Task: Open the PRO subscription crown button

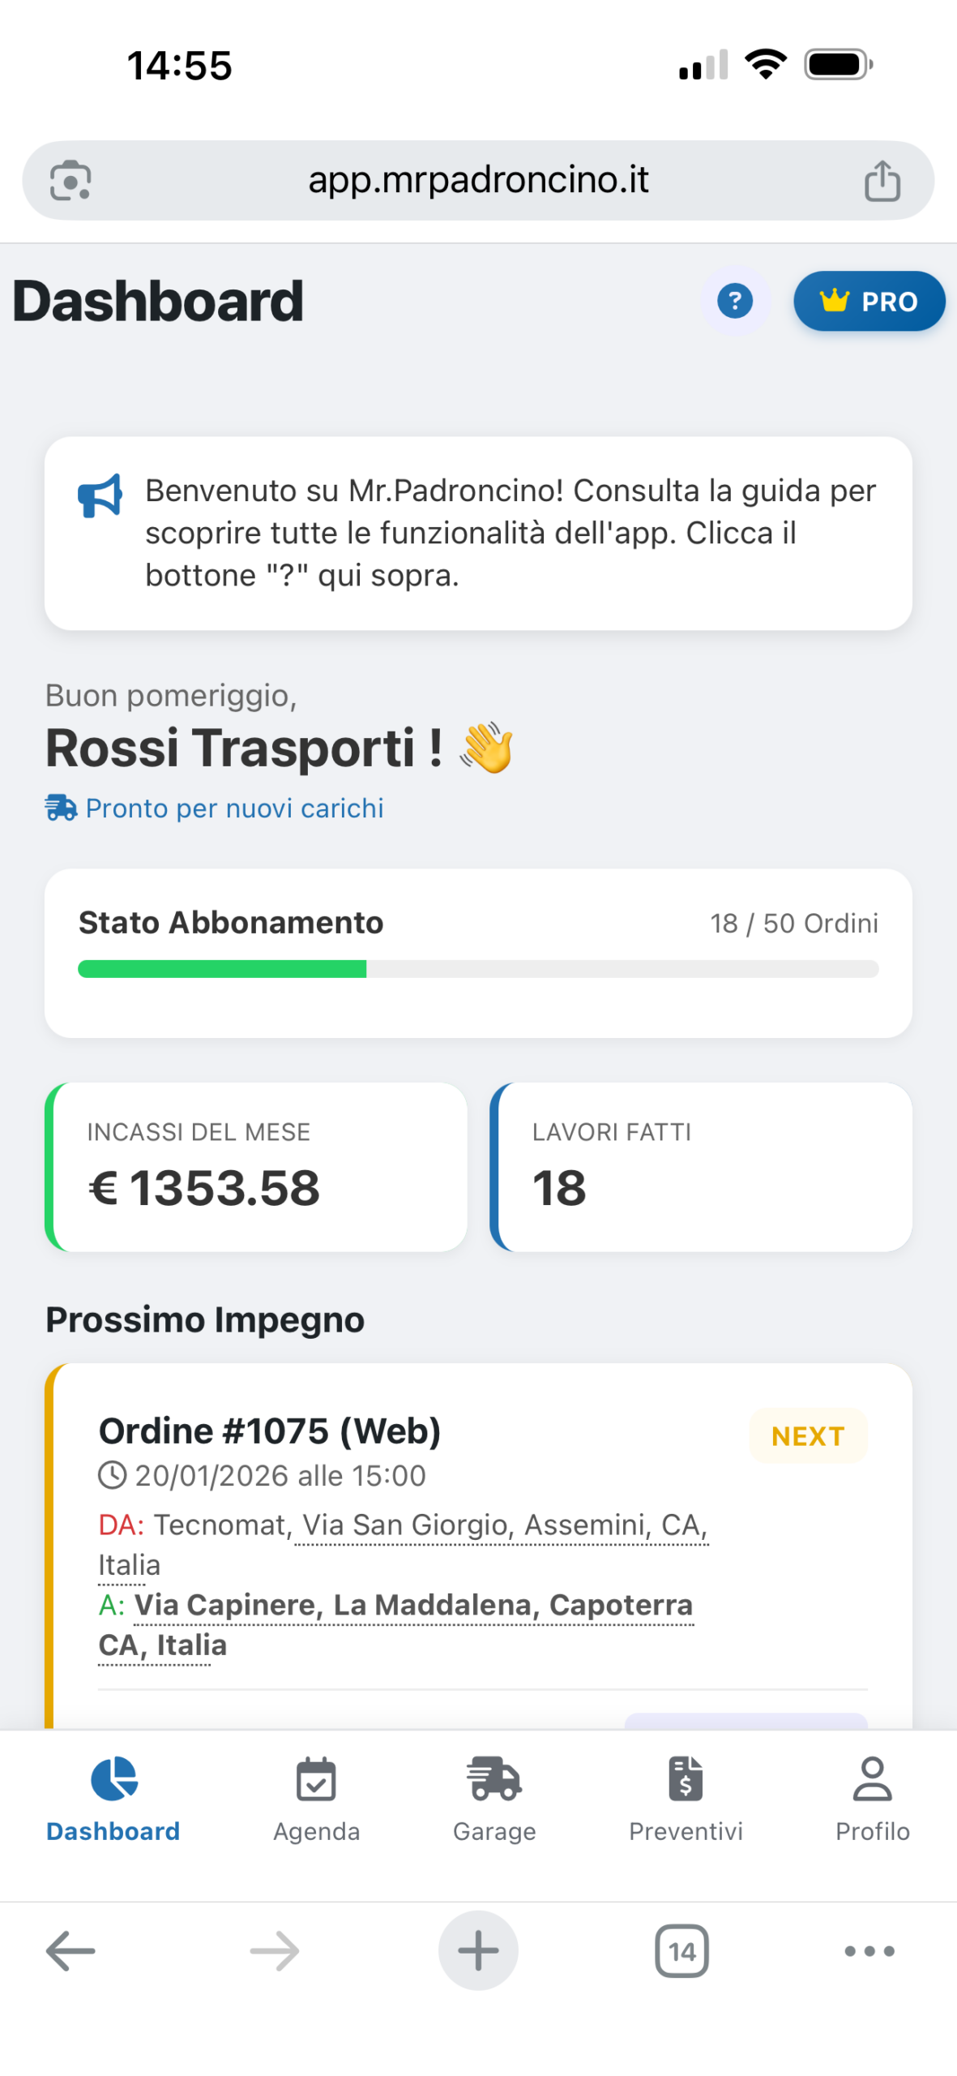Action: click(869, 301)
